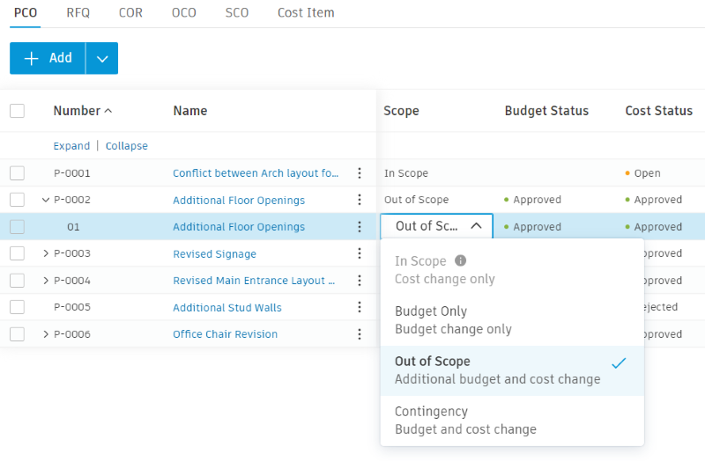705x461 pixels.
Task: Open the three-dot menu for Revised Main Entrance
Action: tap(359, 281)
